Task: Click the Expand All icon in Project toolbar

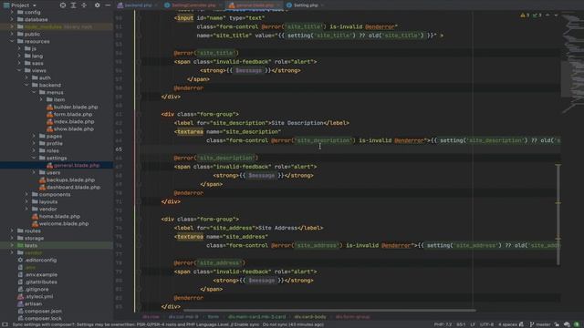Action: tap(73, 5)
